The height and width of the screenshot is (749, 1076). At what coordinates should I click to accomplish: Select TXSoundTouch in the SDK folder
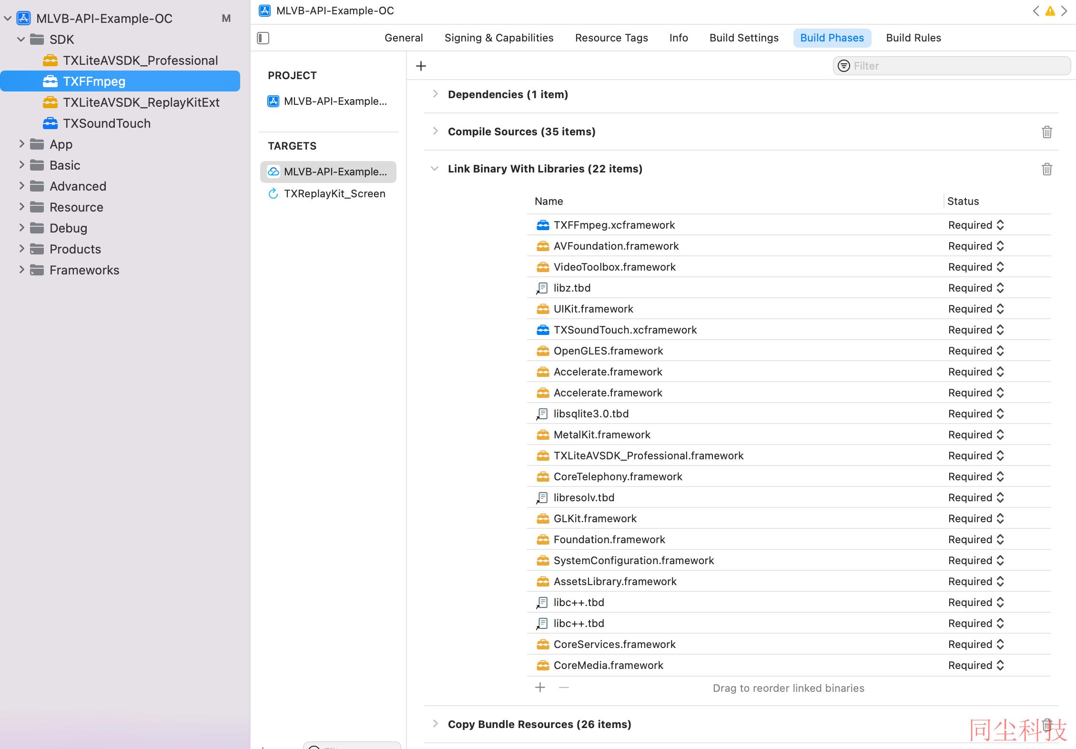point(97,123)
